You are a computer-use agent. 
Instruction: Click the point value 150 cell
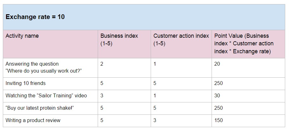coord(248,120)
